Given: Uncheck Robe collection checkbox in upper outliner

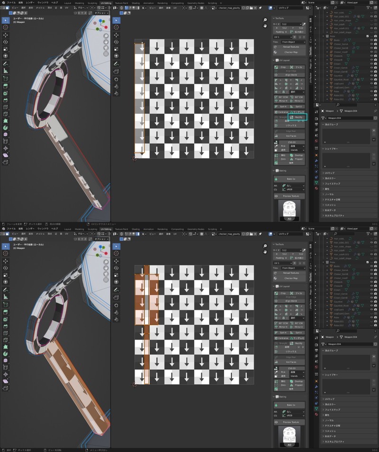Looking at the screenshot, I should point(368,36).
